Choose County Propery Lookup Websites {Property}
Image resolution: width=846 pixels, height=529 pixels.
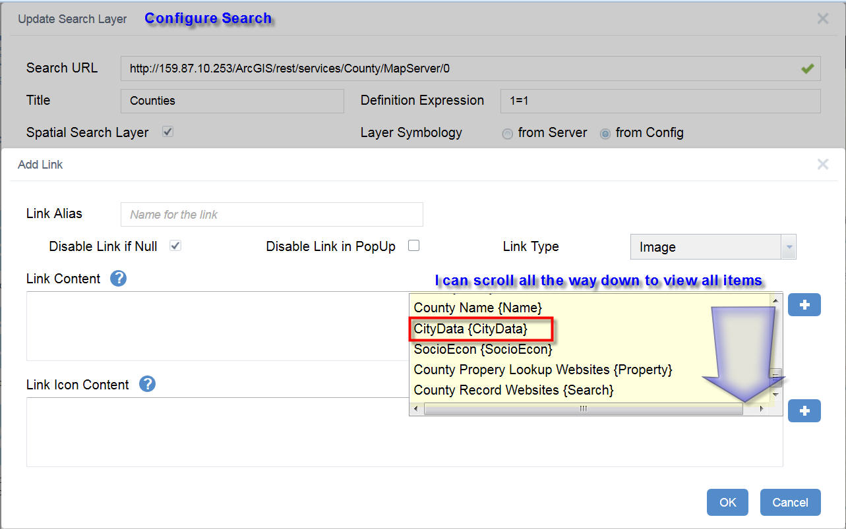click(543, 370)
